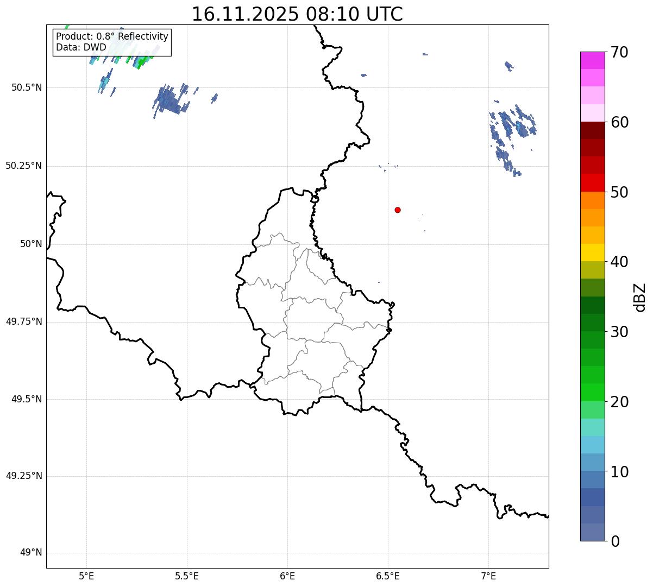Click the latitude label "49°N"
The image size is (653, 587).
pos(31,553)
